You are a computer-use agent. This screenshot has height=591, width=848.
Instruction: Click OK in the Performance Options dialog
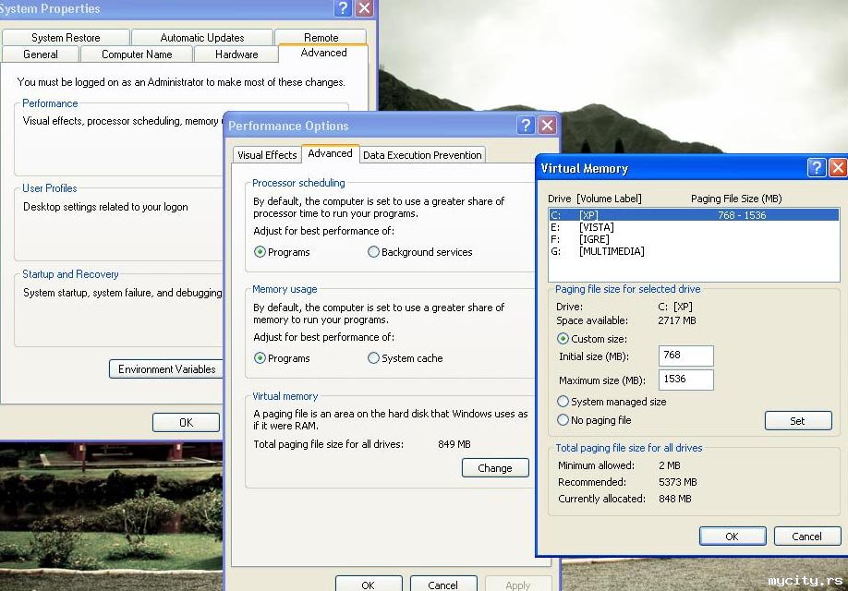369,585
